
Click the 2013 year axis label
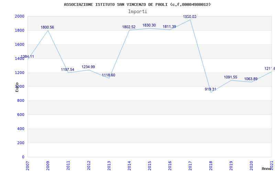coord(109,165)
